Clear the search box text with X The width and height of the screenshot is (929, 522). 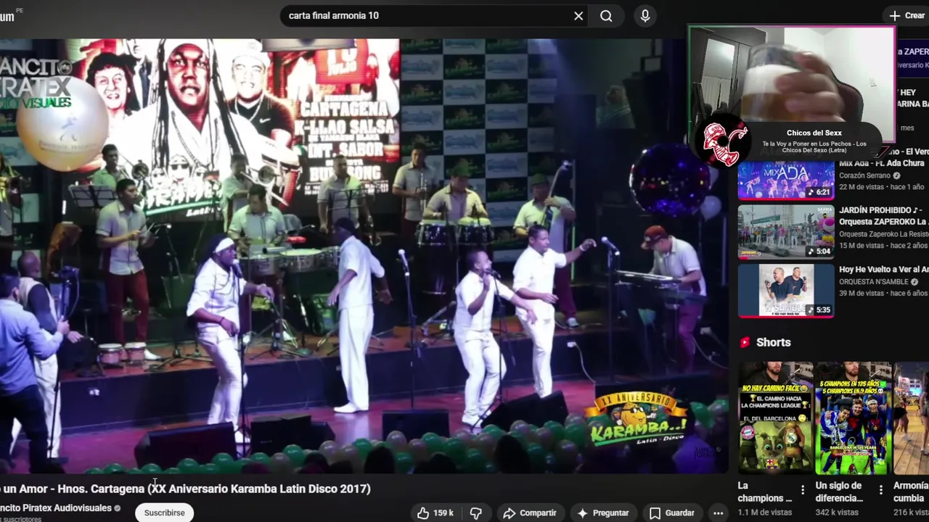click(x=578, y=16)
